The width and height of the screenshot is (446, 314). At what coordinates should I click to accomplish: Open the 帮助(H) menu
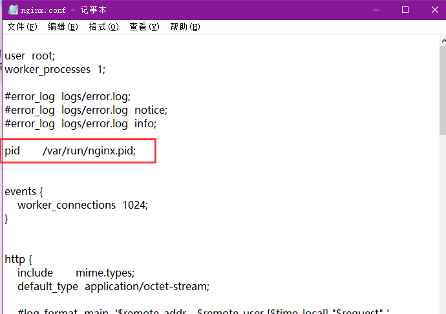[x=185, y=26]
